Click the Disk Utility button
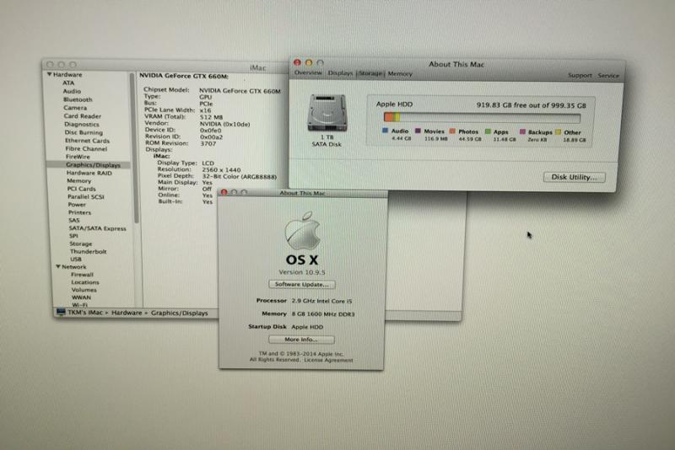The width and height of the screenshot is (675, 450). [575, 177]
